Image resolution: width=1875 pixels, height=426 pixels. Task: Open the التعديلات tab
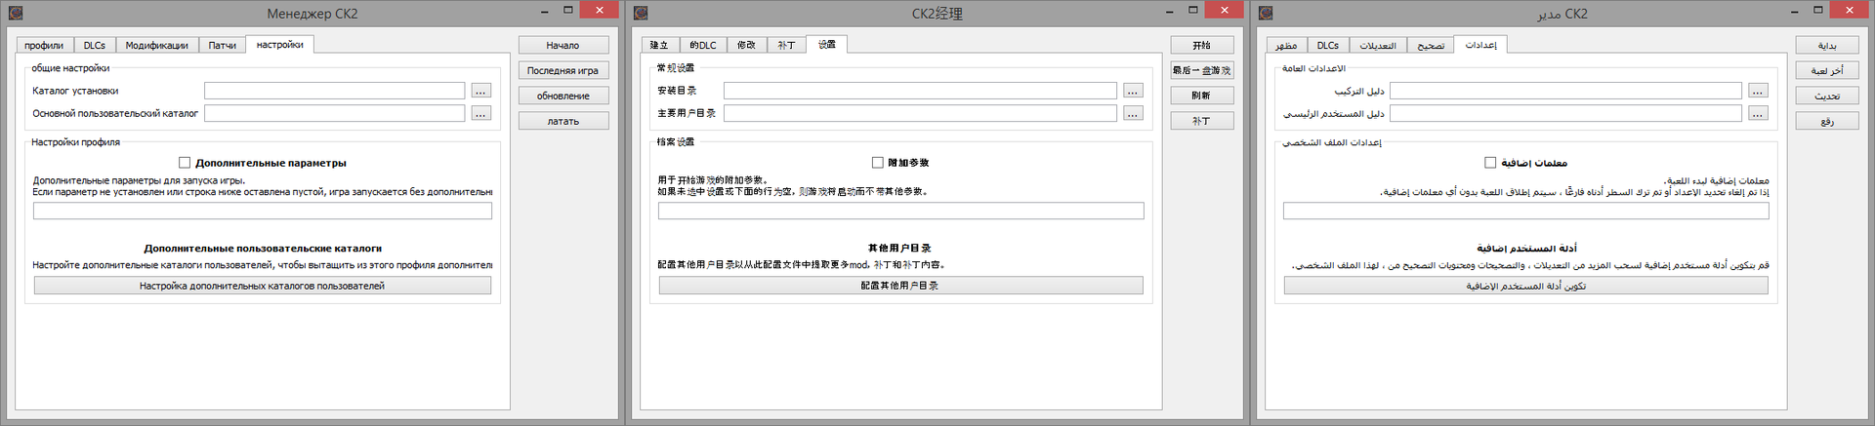[1378, 46]
